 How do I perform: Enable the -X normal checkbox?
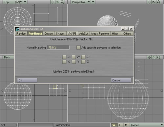pos(64,62)
